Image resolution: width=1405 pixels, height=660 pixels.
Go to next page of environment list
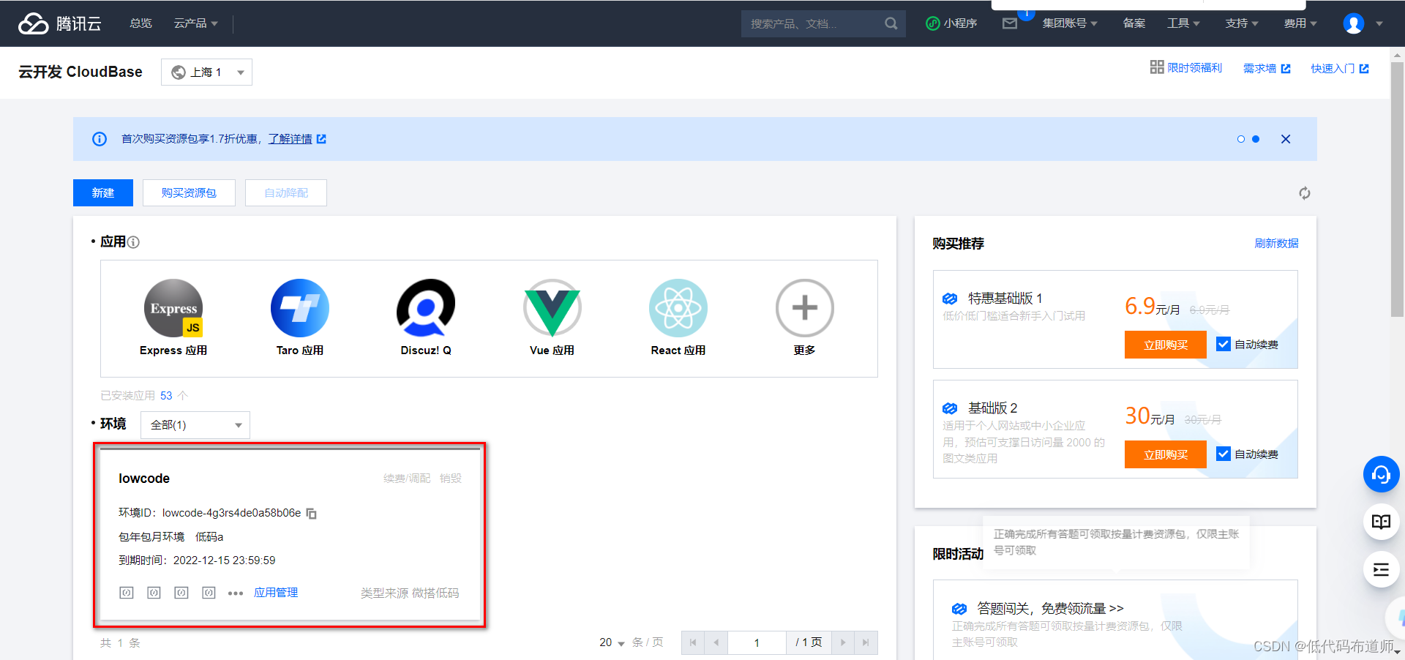click(x=843, y=642)
